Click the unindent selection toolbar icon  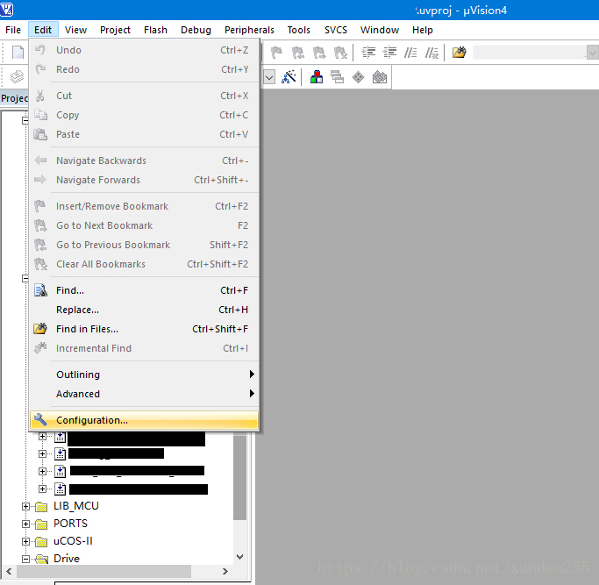click(x=390, y=52)
